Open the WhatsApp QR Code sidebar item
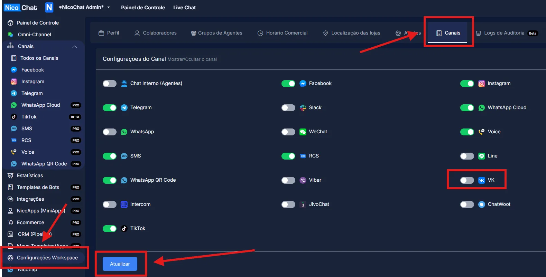The height and width of the screenshot is (277, 546). [x=44, y=164]
